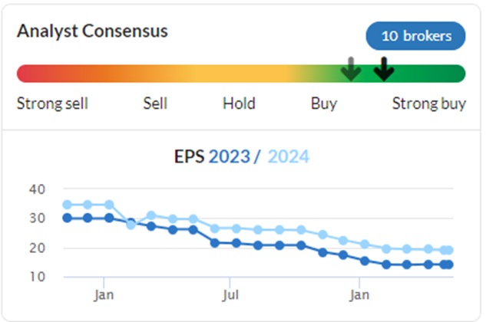486x322 pixels.
Task: Click the Buy rating label
Action: coord(324,103)
